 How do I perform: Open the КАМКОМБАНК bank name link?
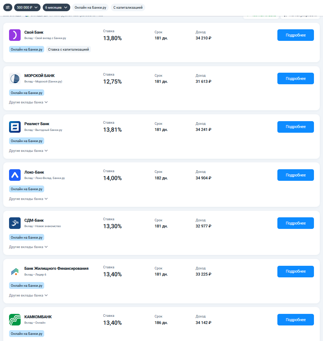click(38, 317)
